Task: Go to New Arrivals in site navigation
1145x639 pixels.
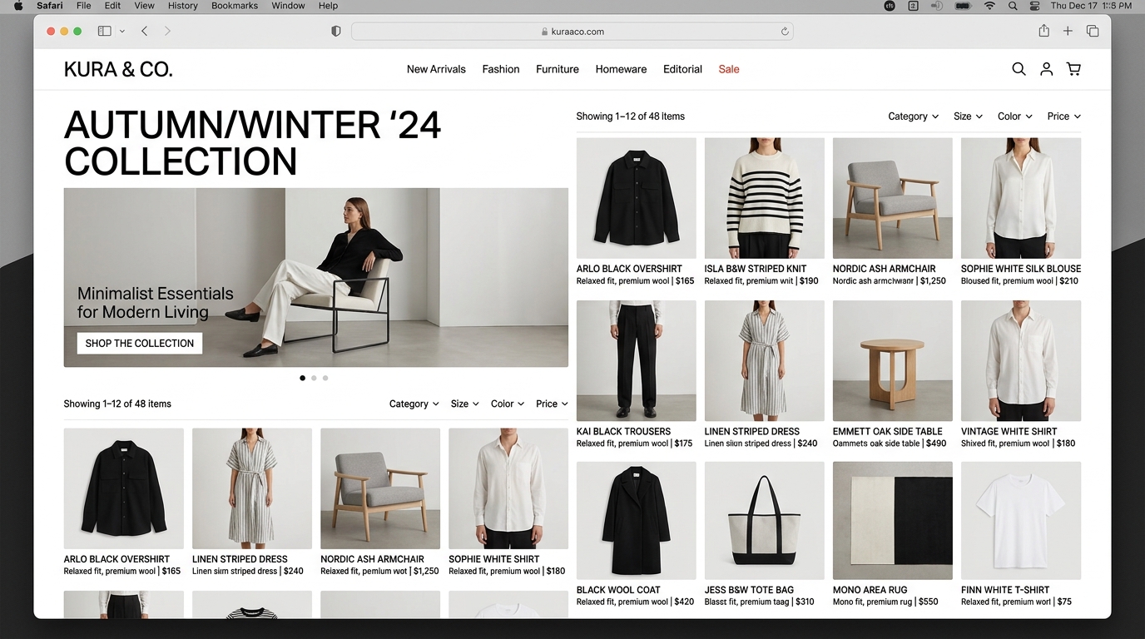Action: (x=436, y=69)
